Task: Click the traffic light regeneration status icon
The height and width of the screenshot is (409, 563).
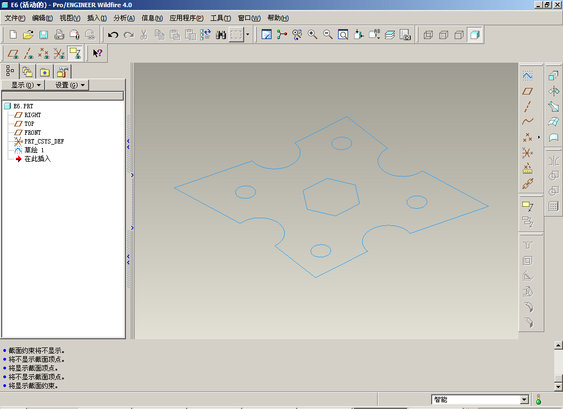Action: click(x=538, y=399)
